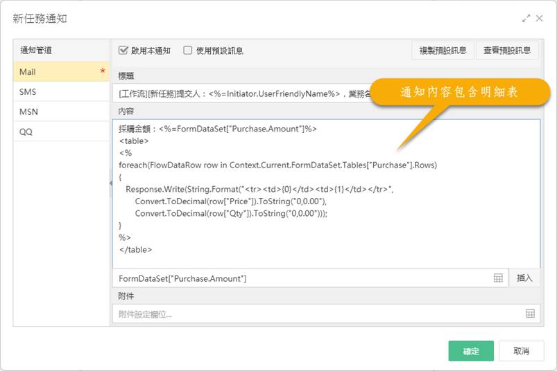Close the 新任務通知 dialog
557x371 pixels.
tap(539, 18)
